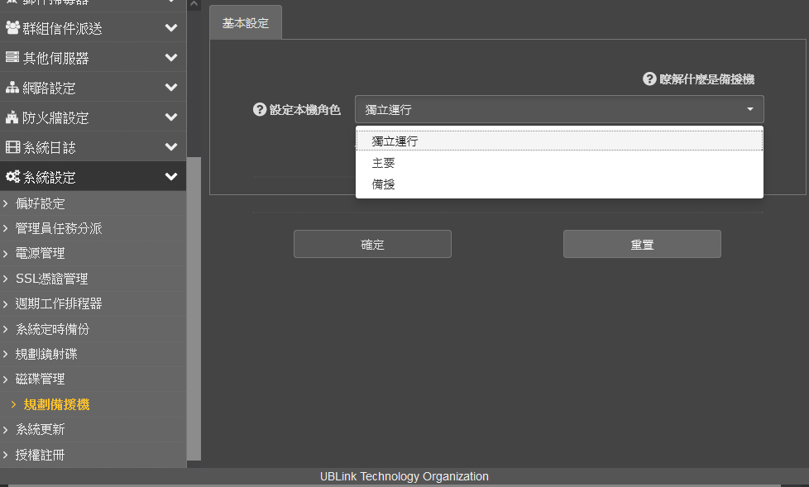
Task: Click the question icon beside 瞭解什麼是備援機
Action: point(649,79)
